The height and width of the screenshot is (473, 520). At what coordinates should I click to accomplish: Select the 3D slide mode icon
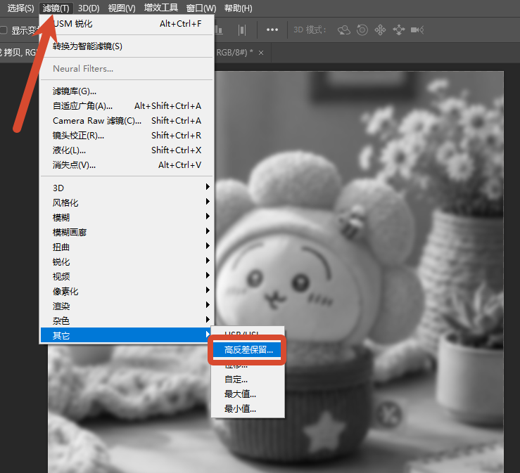(399, 30)
